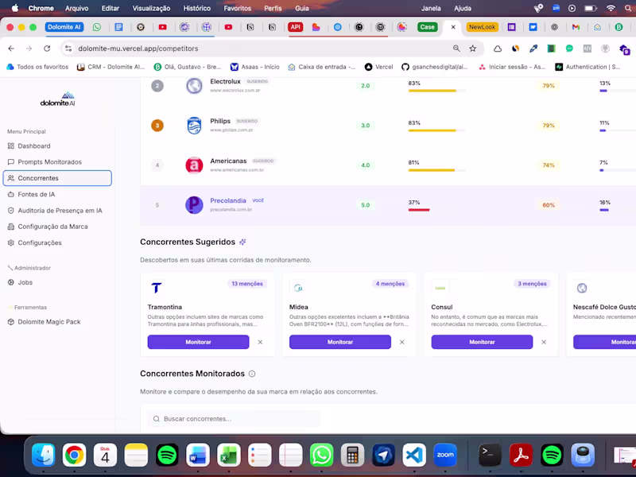Click the Consul logo icon
This screenshot has height=477, width=636.
440,288
